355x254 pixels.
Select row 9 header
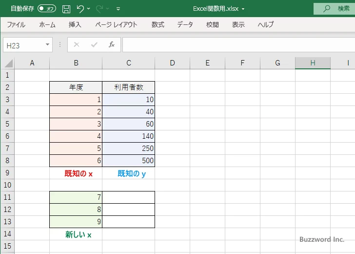coord(7,173)
